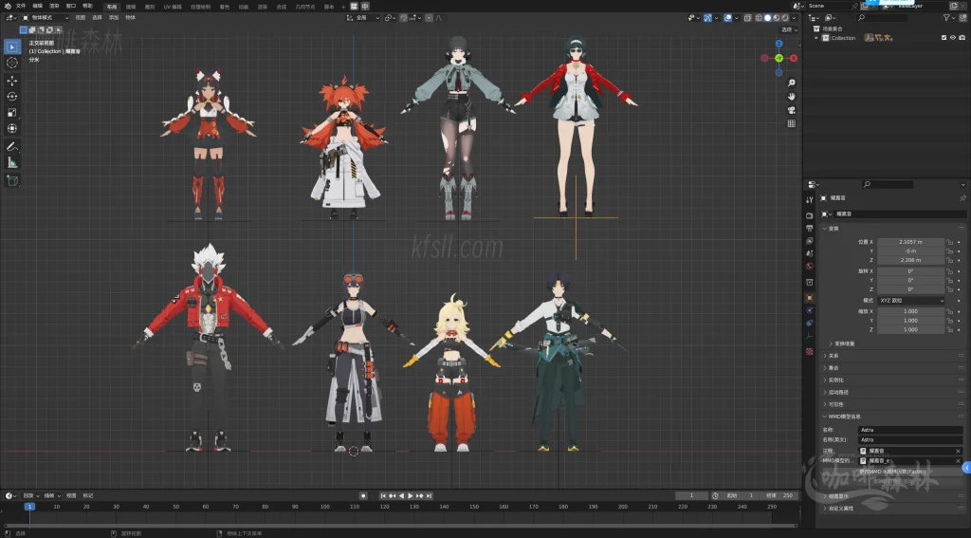Switch perspective/orthographic with the grid icon
The image size is (971, 538).
click(x=792, y=123)
